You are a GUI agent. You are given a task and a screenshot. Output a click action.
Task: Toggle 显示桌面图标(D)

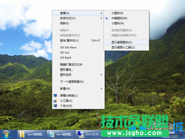(x=126, y=42)
